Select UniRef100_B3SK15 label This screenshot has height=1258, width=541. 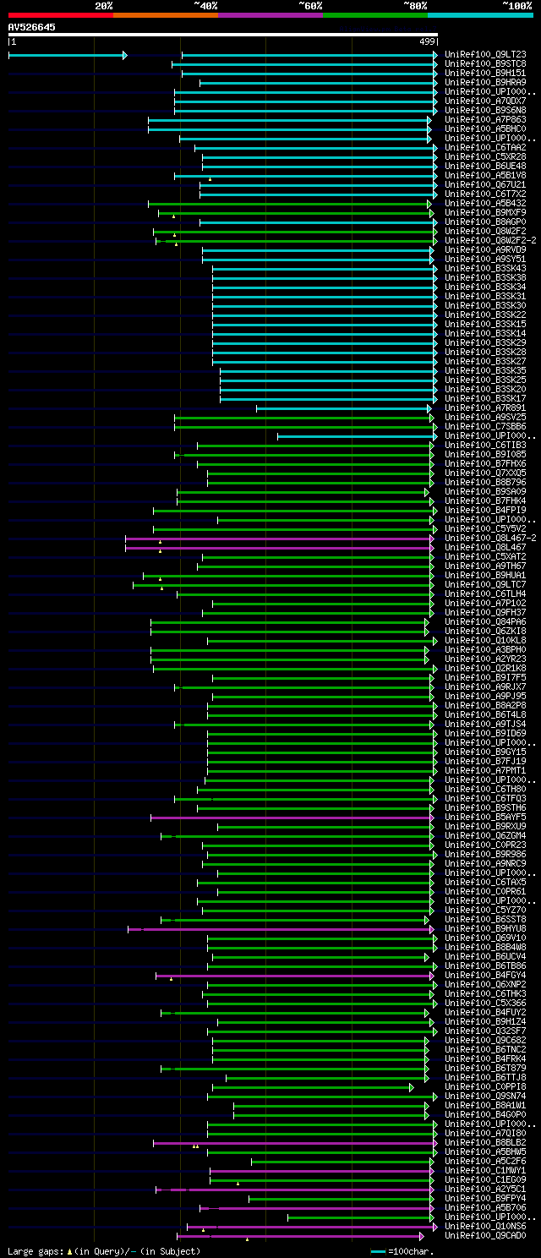click(485, 325)
